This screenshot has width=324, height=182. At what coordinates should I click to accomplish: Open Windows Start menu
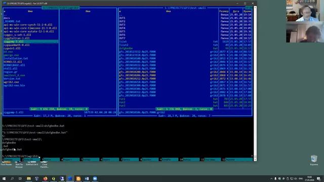tap(4, 178)
